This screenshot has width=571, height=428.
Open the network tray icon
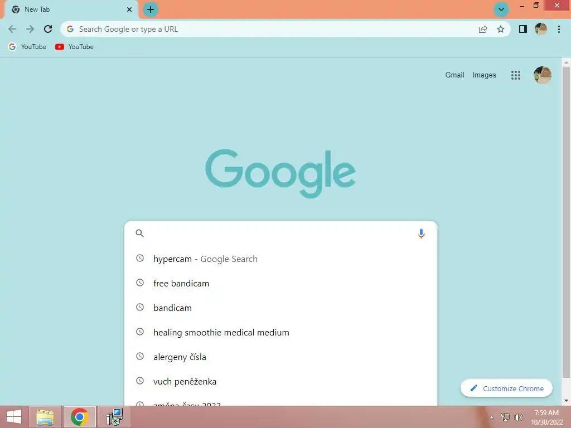coord(505,417)
